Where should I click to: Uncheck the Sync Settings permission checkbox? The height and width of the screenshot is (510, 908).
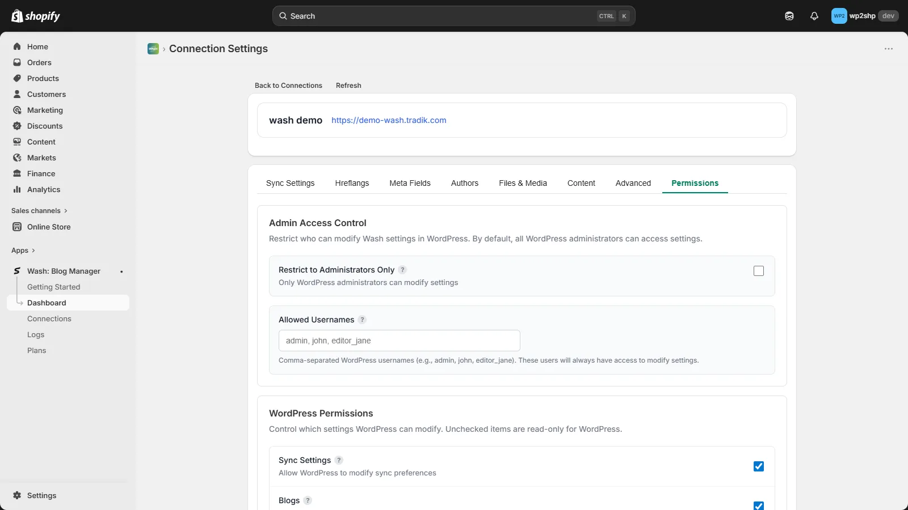tap(759, 466)
